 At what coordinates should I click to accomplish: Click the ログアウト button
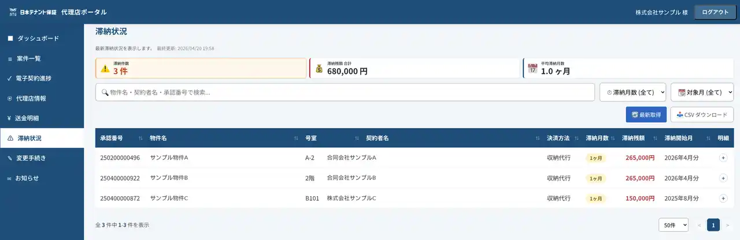coord(715,12)
